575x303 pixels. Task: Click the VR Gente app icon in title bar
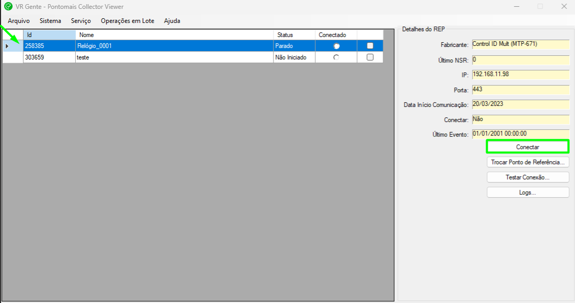coord(8,7)
